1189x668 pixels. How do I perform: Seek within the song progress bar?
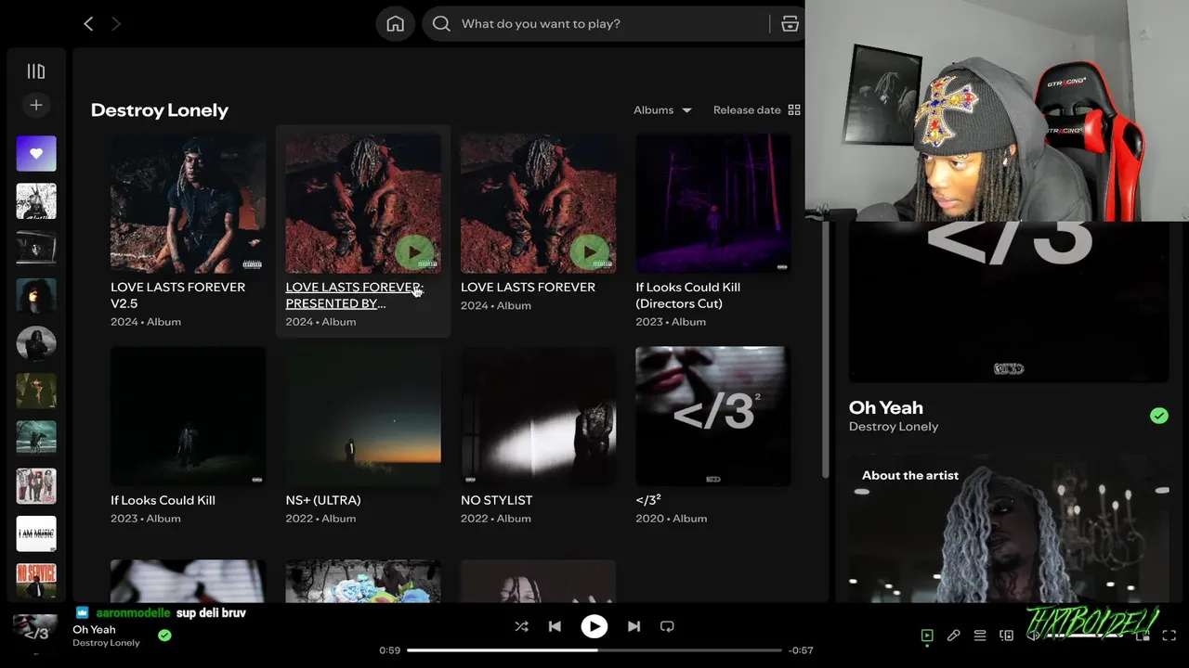point(594,650)
